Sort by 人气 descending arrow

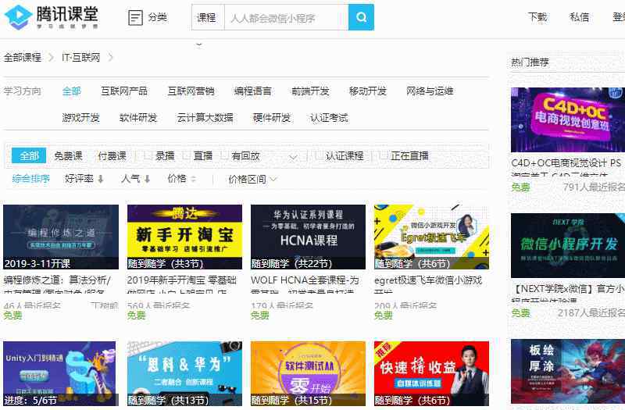click(x=147, y=179)
